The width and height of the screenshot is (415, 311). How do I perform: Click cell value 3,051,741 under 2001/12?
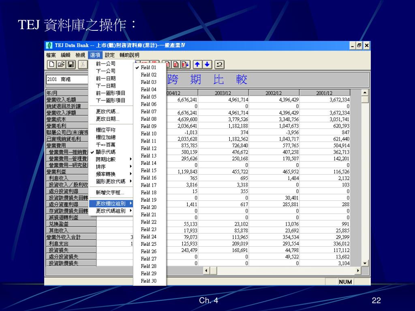[340, 119]
